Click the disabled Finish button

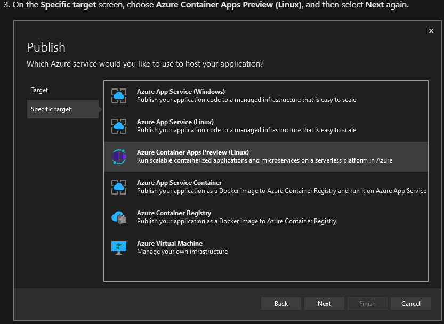tap(367, 303)
